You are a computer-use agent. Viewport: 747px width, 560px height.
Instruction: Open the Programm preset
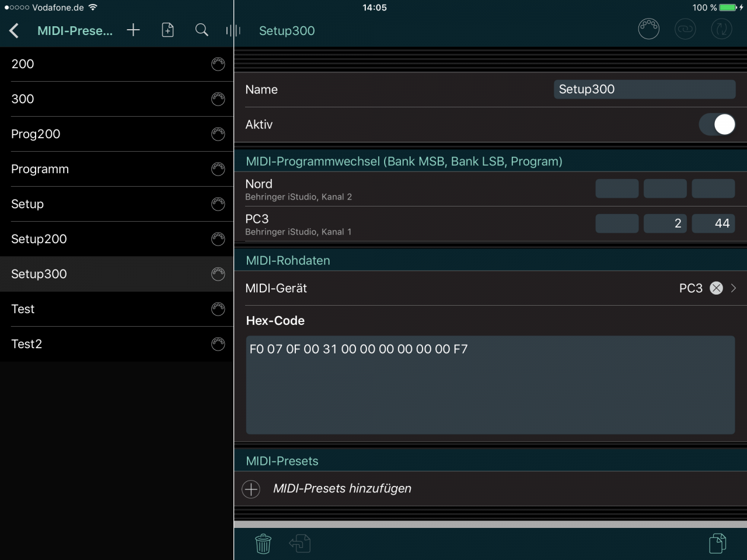[x=117, y=169]
